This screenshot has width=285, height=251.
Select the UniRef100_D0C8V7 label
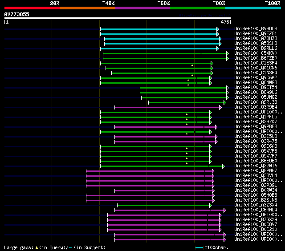click(256, 225)
